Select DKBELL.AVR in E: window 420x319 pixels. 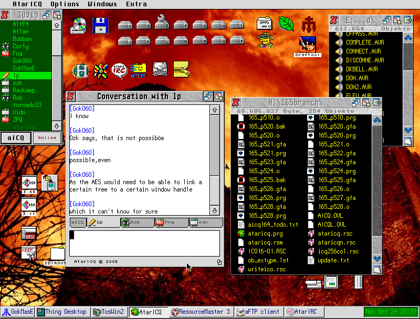click(356, 69)
